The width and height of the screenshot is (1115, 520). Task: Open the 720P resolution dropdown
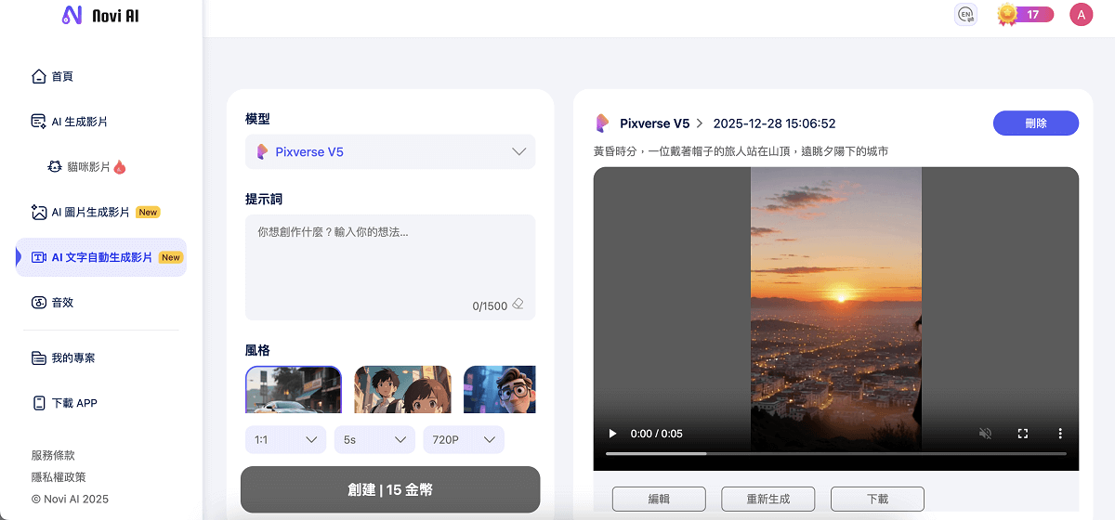(x=464, y=439)
